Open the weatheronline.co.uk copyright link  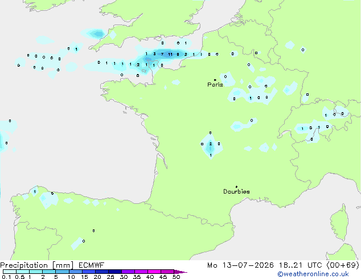pos(313,274)
